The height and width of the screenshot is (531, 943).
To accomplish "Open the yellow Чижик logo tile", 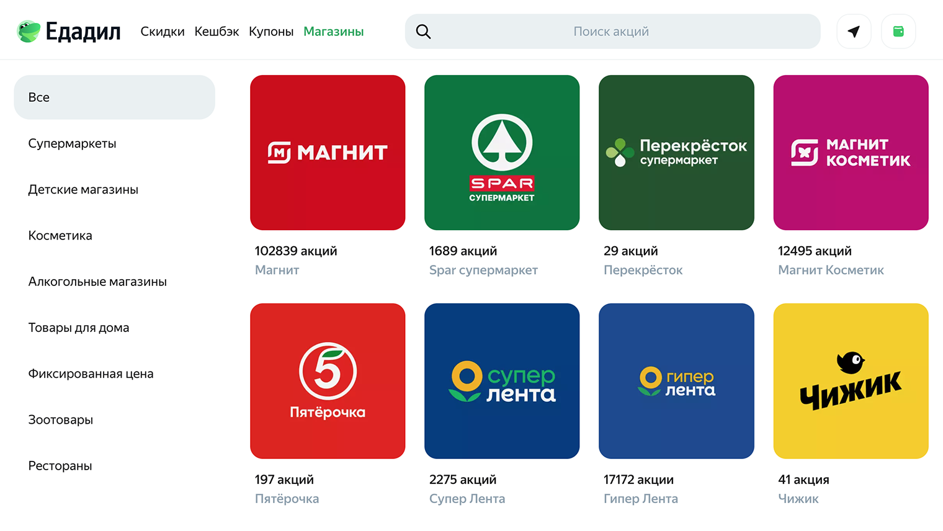I will tap(851, 381).
